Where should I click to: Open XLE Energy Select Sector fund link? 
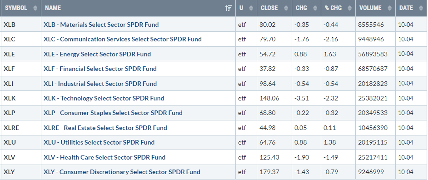(97, 54)
